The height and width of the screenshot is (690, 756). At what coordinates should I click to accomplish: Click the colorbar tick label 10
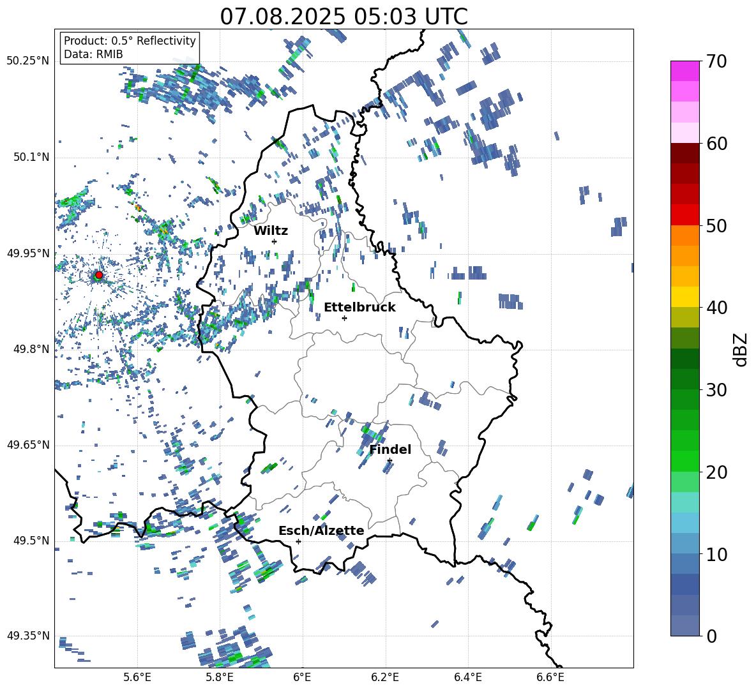(716, 555)
